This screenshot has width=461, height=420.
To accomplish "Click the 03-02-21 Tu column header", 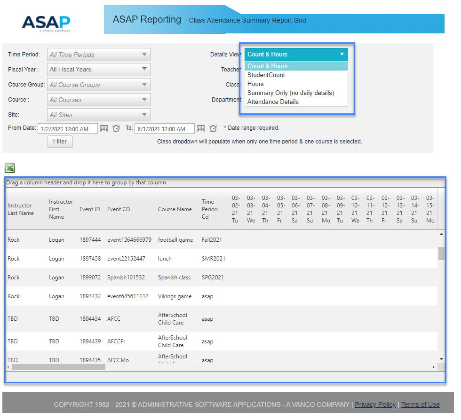I will pyautogui.click(x=236, y=209).
